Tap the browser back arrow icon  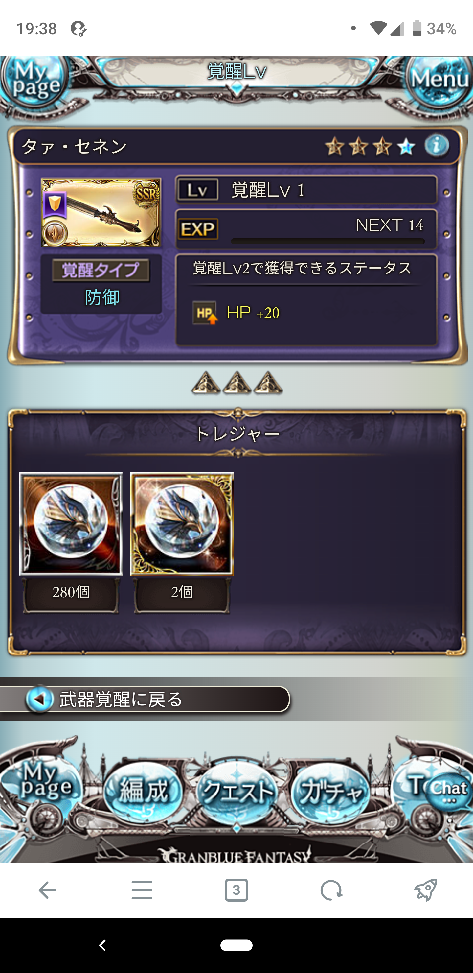click(x=47, y=890)
